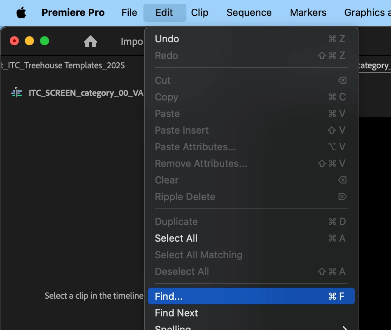Choose Undo from the Edit menu

[167, 39]
